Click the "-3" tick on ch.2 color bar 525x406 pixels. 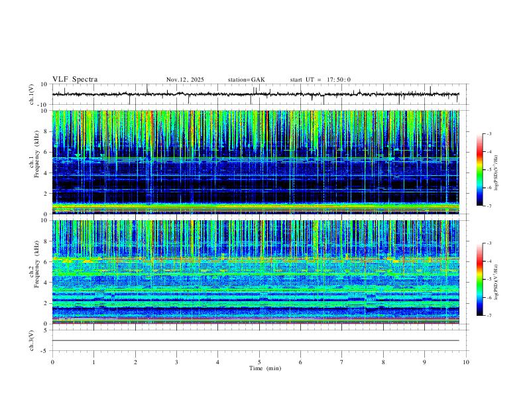coord(489,243)
